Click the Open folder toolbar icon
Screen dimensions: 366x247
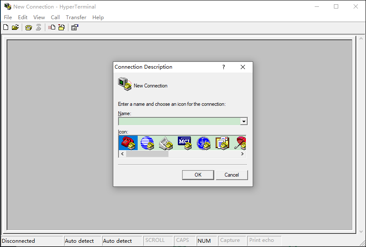(15, 28)
